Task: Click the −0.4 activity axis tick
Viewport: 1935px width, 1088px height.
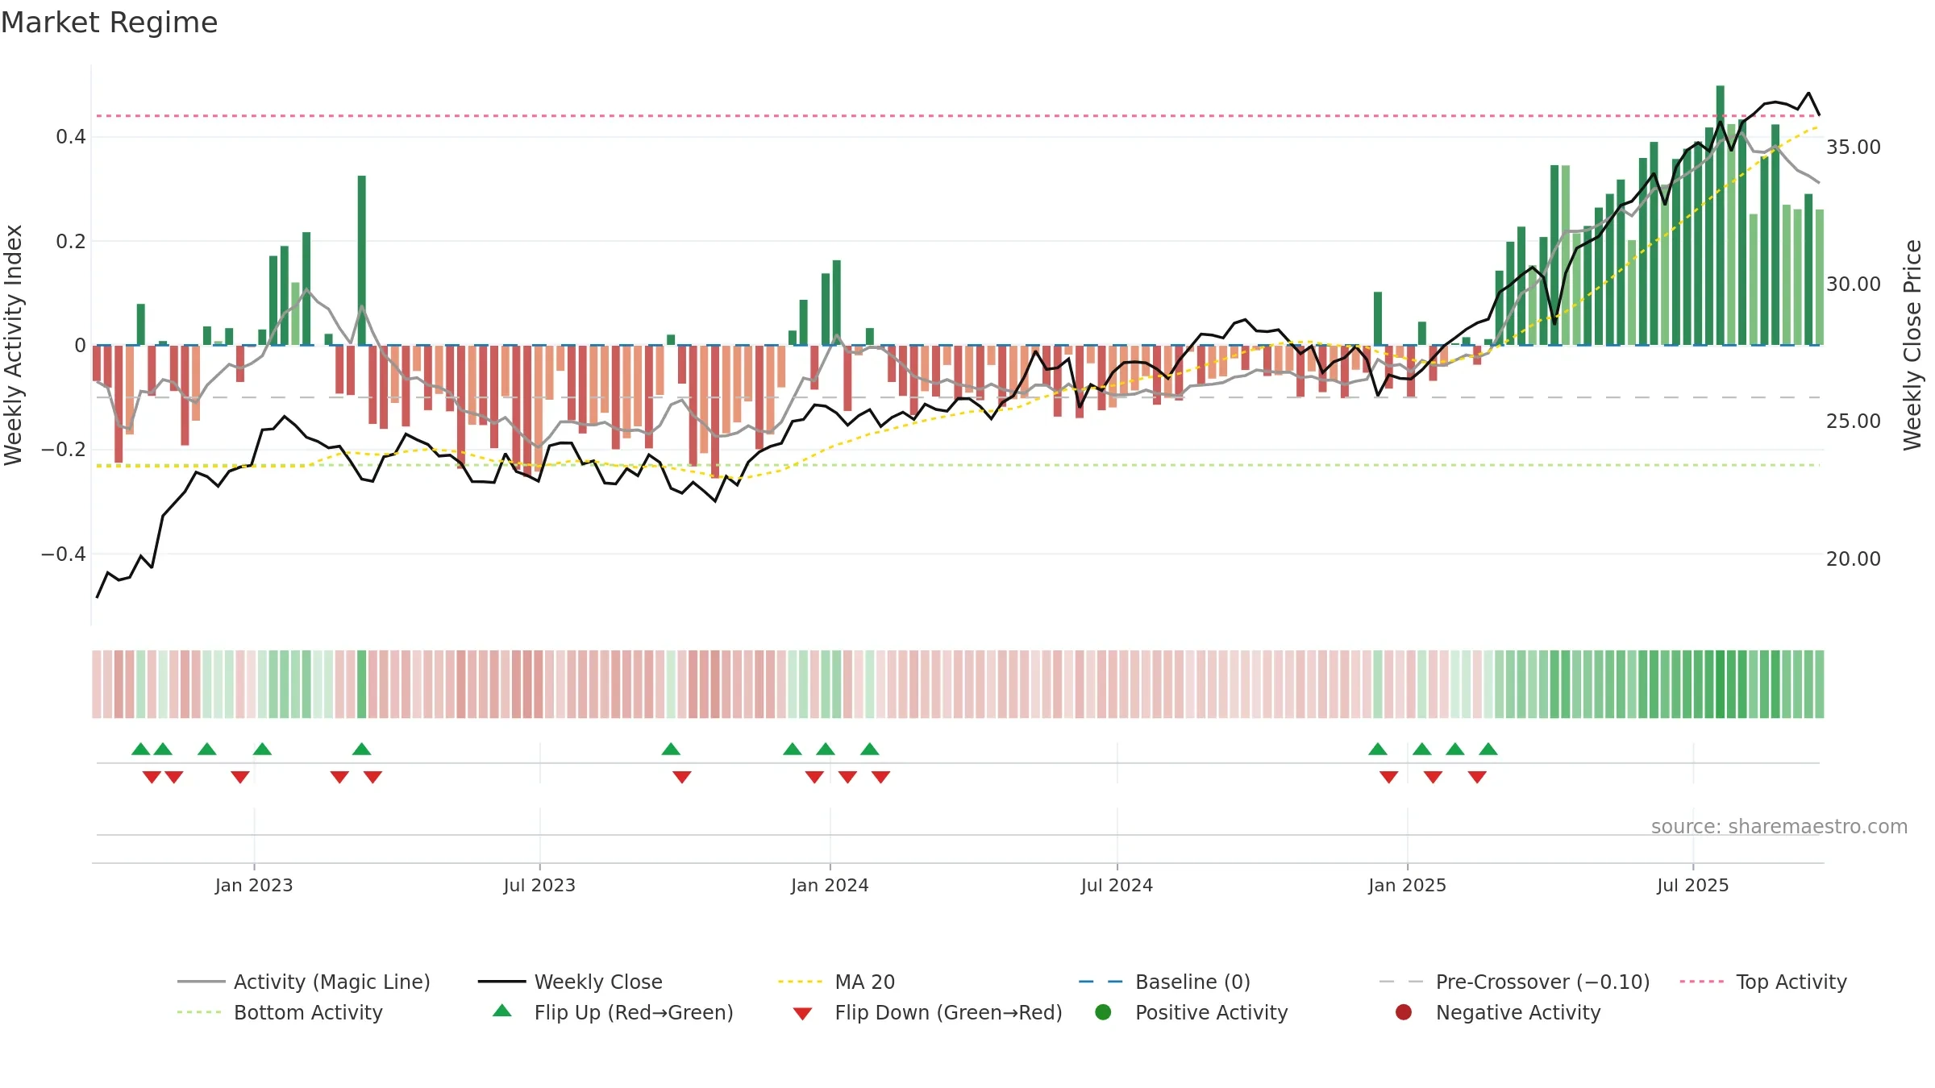Action: pos(64,554)
